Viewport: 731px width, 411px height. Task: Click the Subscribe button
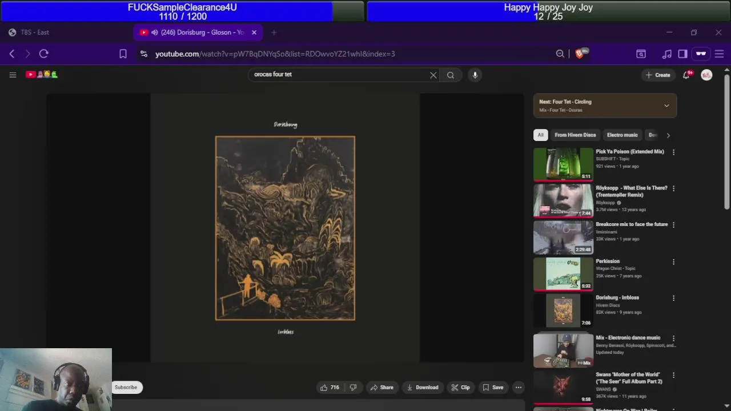pos(126,388)
